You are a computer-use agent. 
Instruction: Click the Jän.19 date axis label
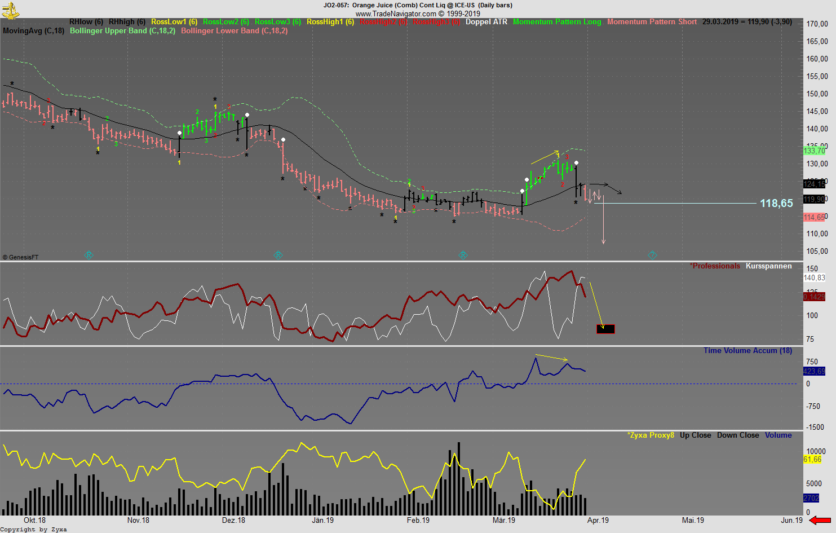(323, 520)
